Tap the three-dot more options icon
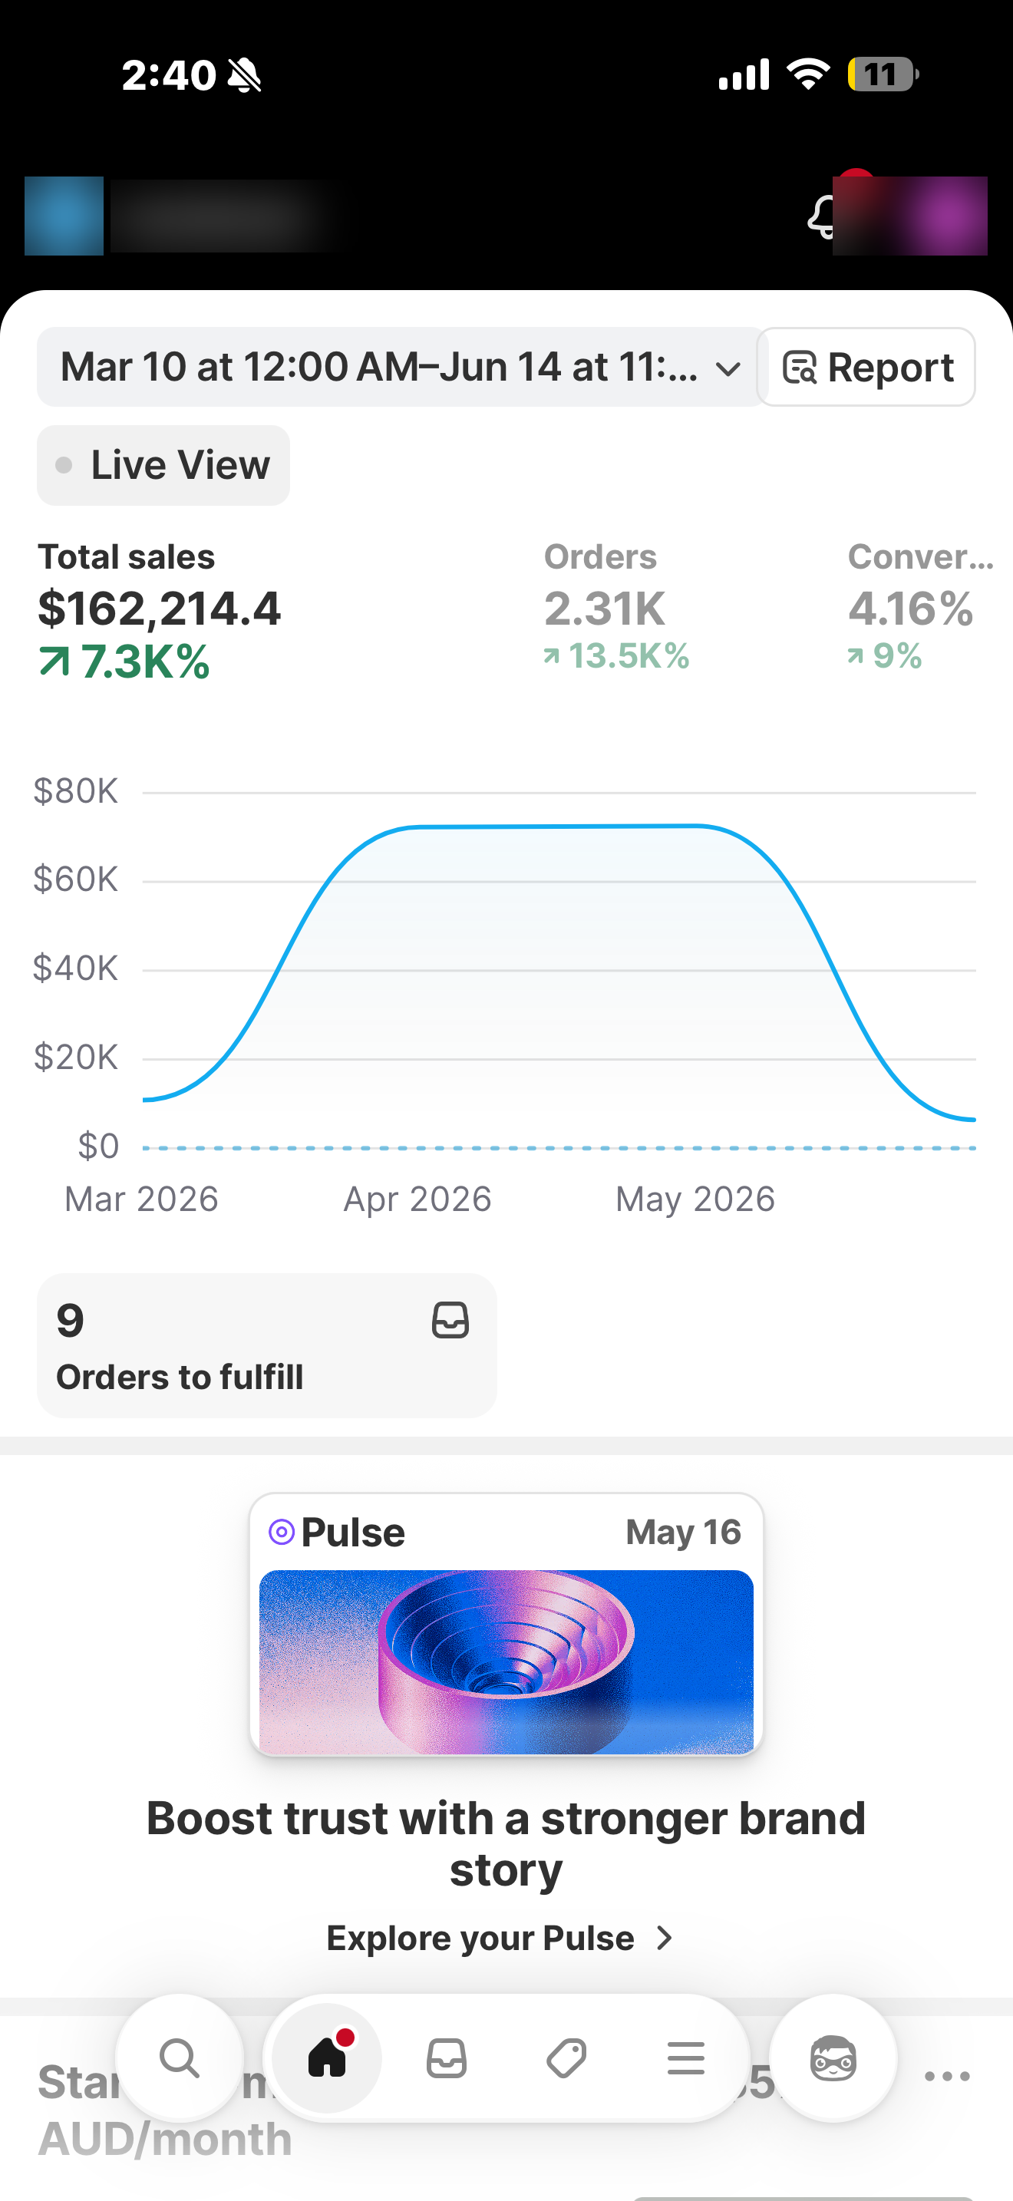 tap(947, 2076)
